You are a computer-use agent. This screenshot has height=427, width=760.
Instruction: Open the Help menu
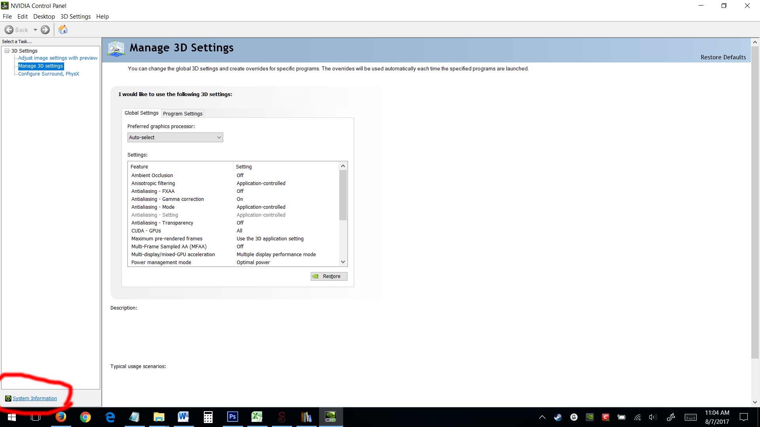coord(103,17)
